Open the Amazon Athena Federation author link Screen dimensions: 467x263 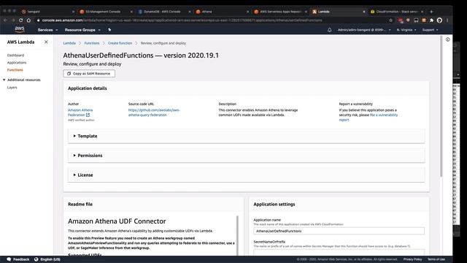(80, 113)
